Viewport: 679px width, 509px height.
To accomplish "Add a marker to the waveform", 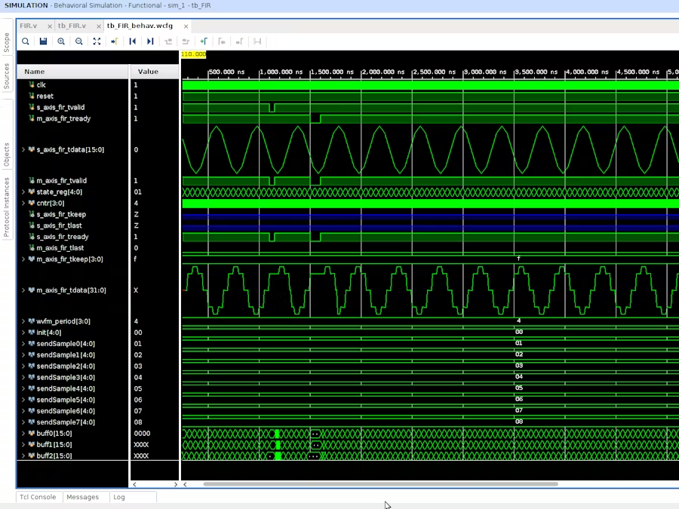I will pos(204,41).
